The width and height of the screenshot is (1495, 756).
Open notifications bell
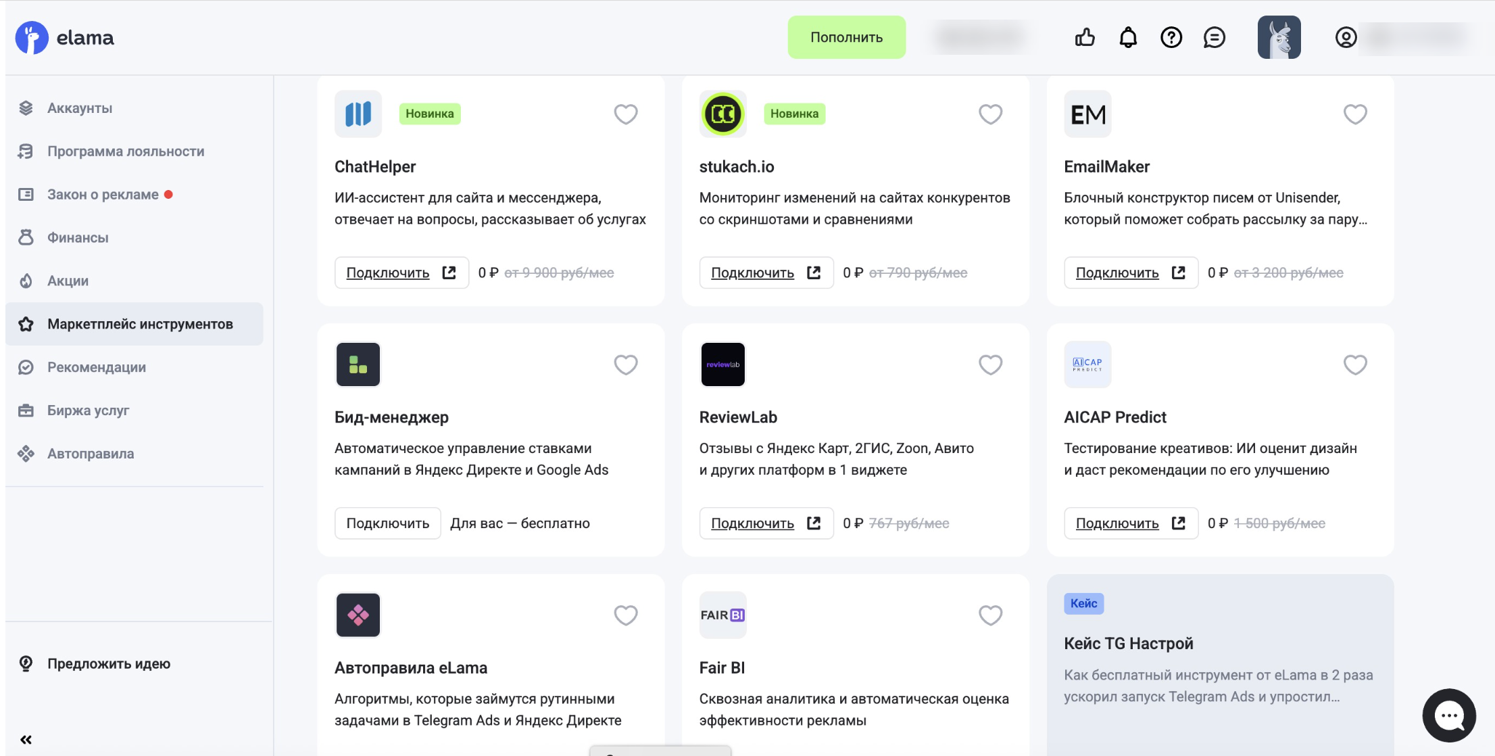[1128, 37]
